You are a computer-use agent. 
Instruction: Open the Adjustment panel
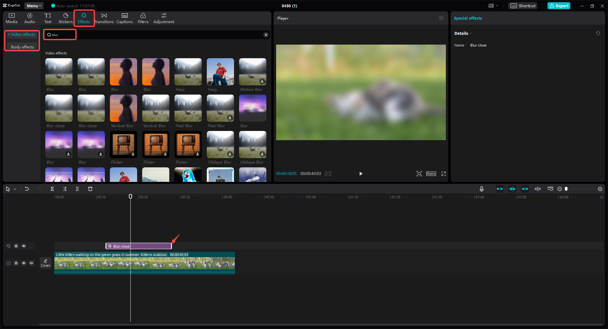point(164,18)
